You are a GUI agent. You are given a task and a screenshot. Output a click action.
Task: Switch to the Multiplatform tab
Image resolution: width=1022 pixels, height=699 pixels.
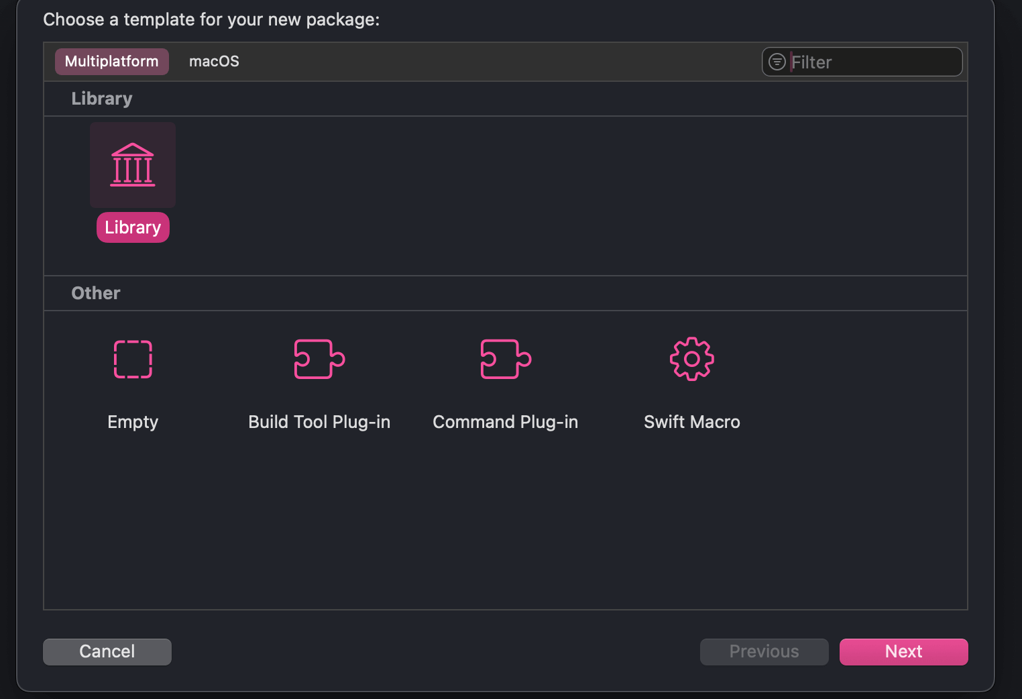[x=112, y=62]
